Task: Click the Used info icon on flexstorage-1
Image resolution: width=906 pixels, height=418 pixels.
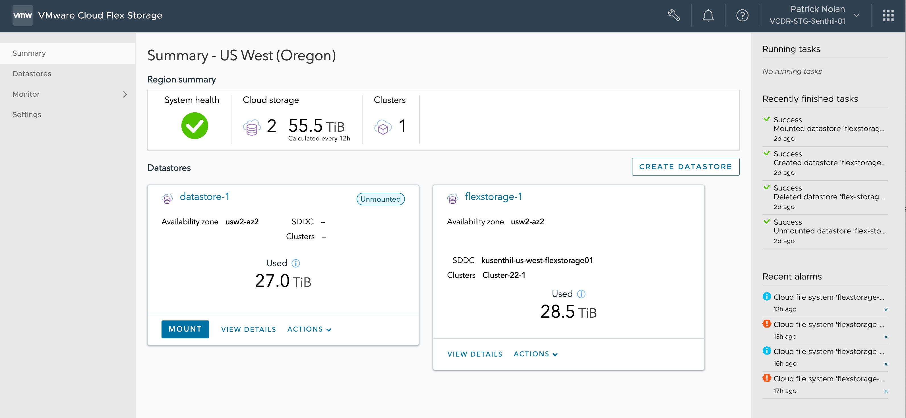Action: [x=581, y=294]
